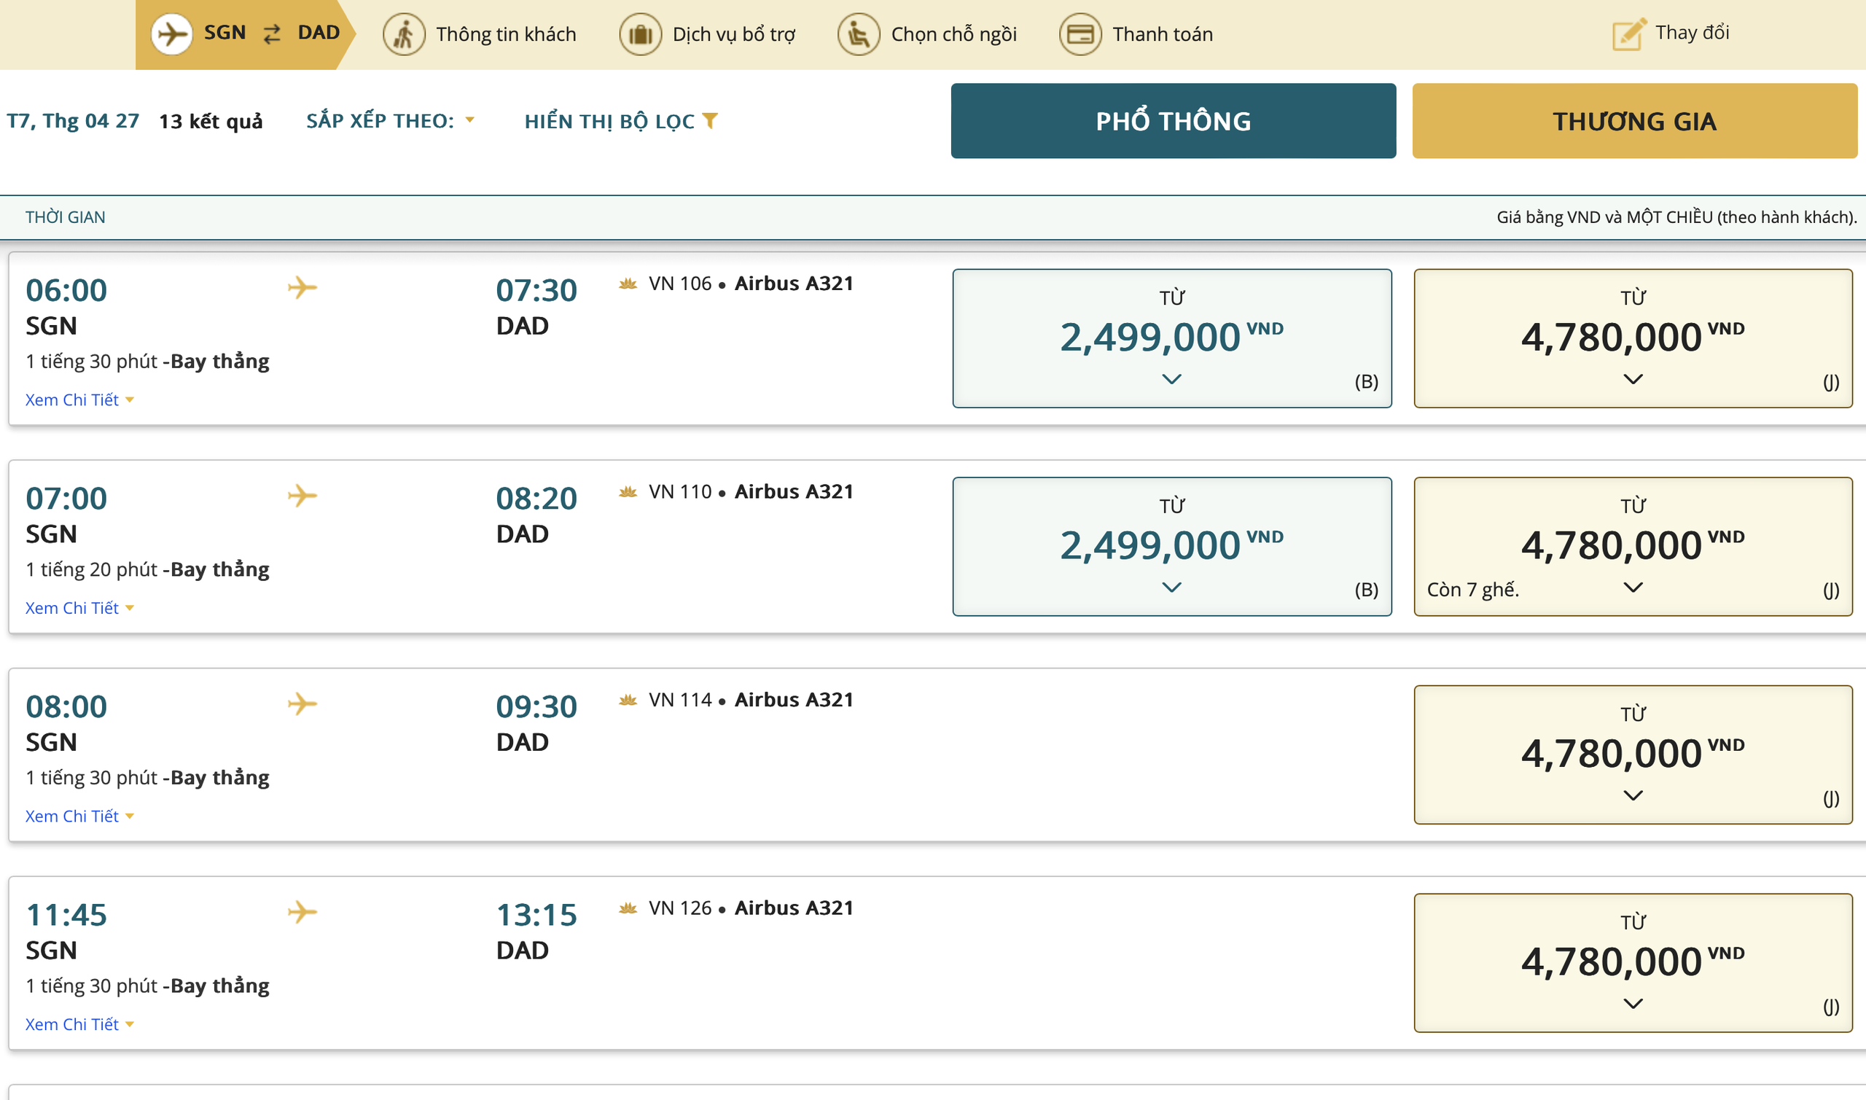Click the plane icon on the 07:00 flight row
Screen dimensions: 1866x1100
(x=302, y=495)
